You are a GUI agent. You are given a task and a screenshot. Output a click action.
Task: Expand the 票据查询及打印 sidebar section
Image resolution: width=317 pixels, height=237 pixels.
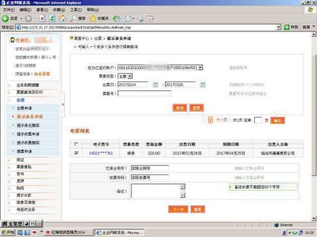coord(8,93)
